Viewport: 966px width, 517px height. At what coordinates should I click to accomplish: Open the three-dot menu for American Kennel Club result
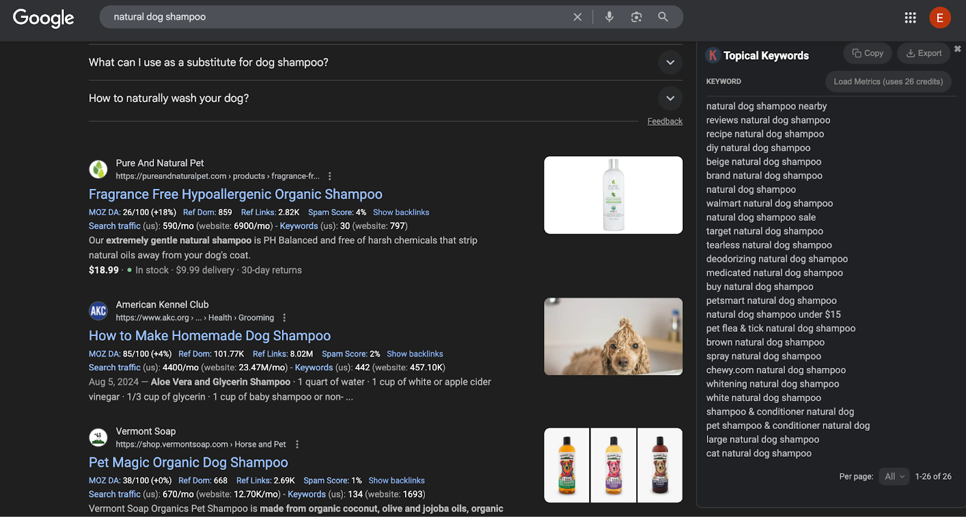(284, 318)
